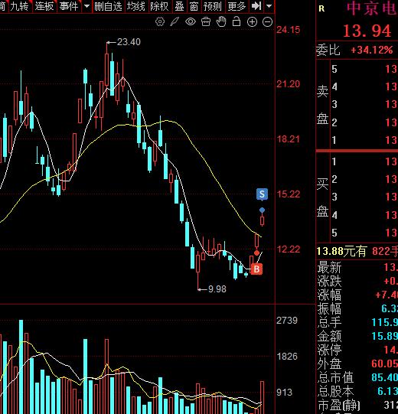Zoom out with the minus icon
This screenshot has width=398, height=414.
(x=267, y=21)
